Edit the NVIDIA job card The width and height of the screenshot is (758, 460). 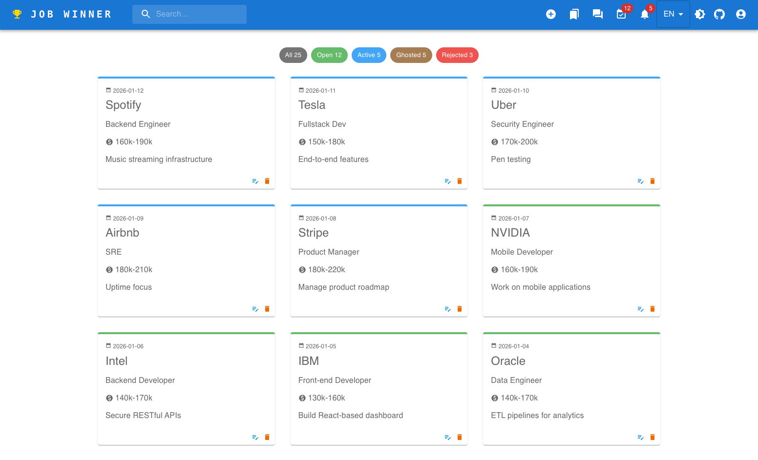pos(640,309)
